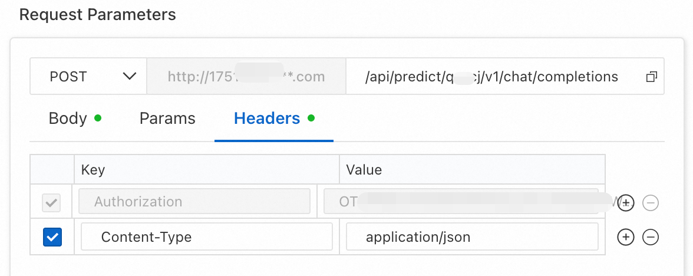Click the minus icon on the Authorization row

coord(650,202)
